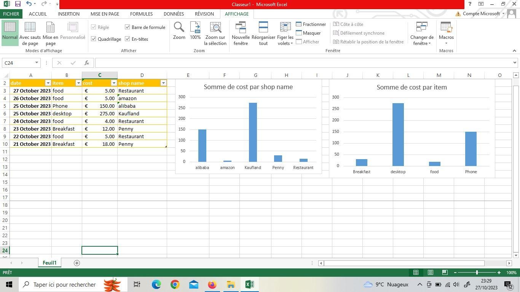Open Excel help question mark
The image size is (520, 292).
coord(470,4)
